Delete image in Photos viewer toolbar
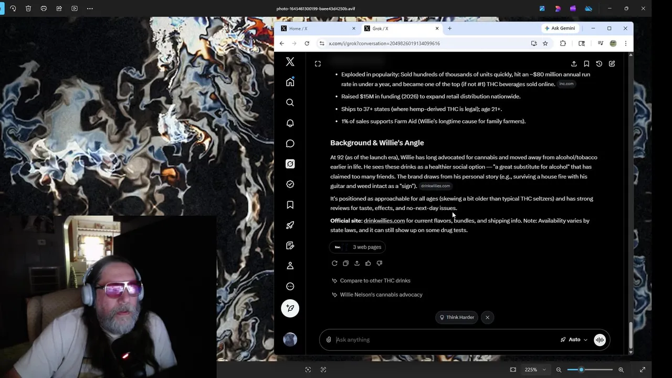 pyautogui.click(x=28, y=8)
